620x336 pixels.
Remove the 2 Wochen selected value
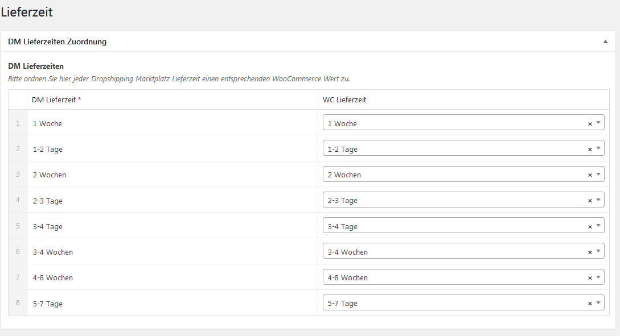pos(590,175)
